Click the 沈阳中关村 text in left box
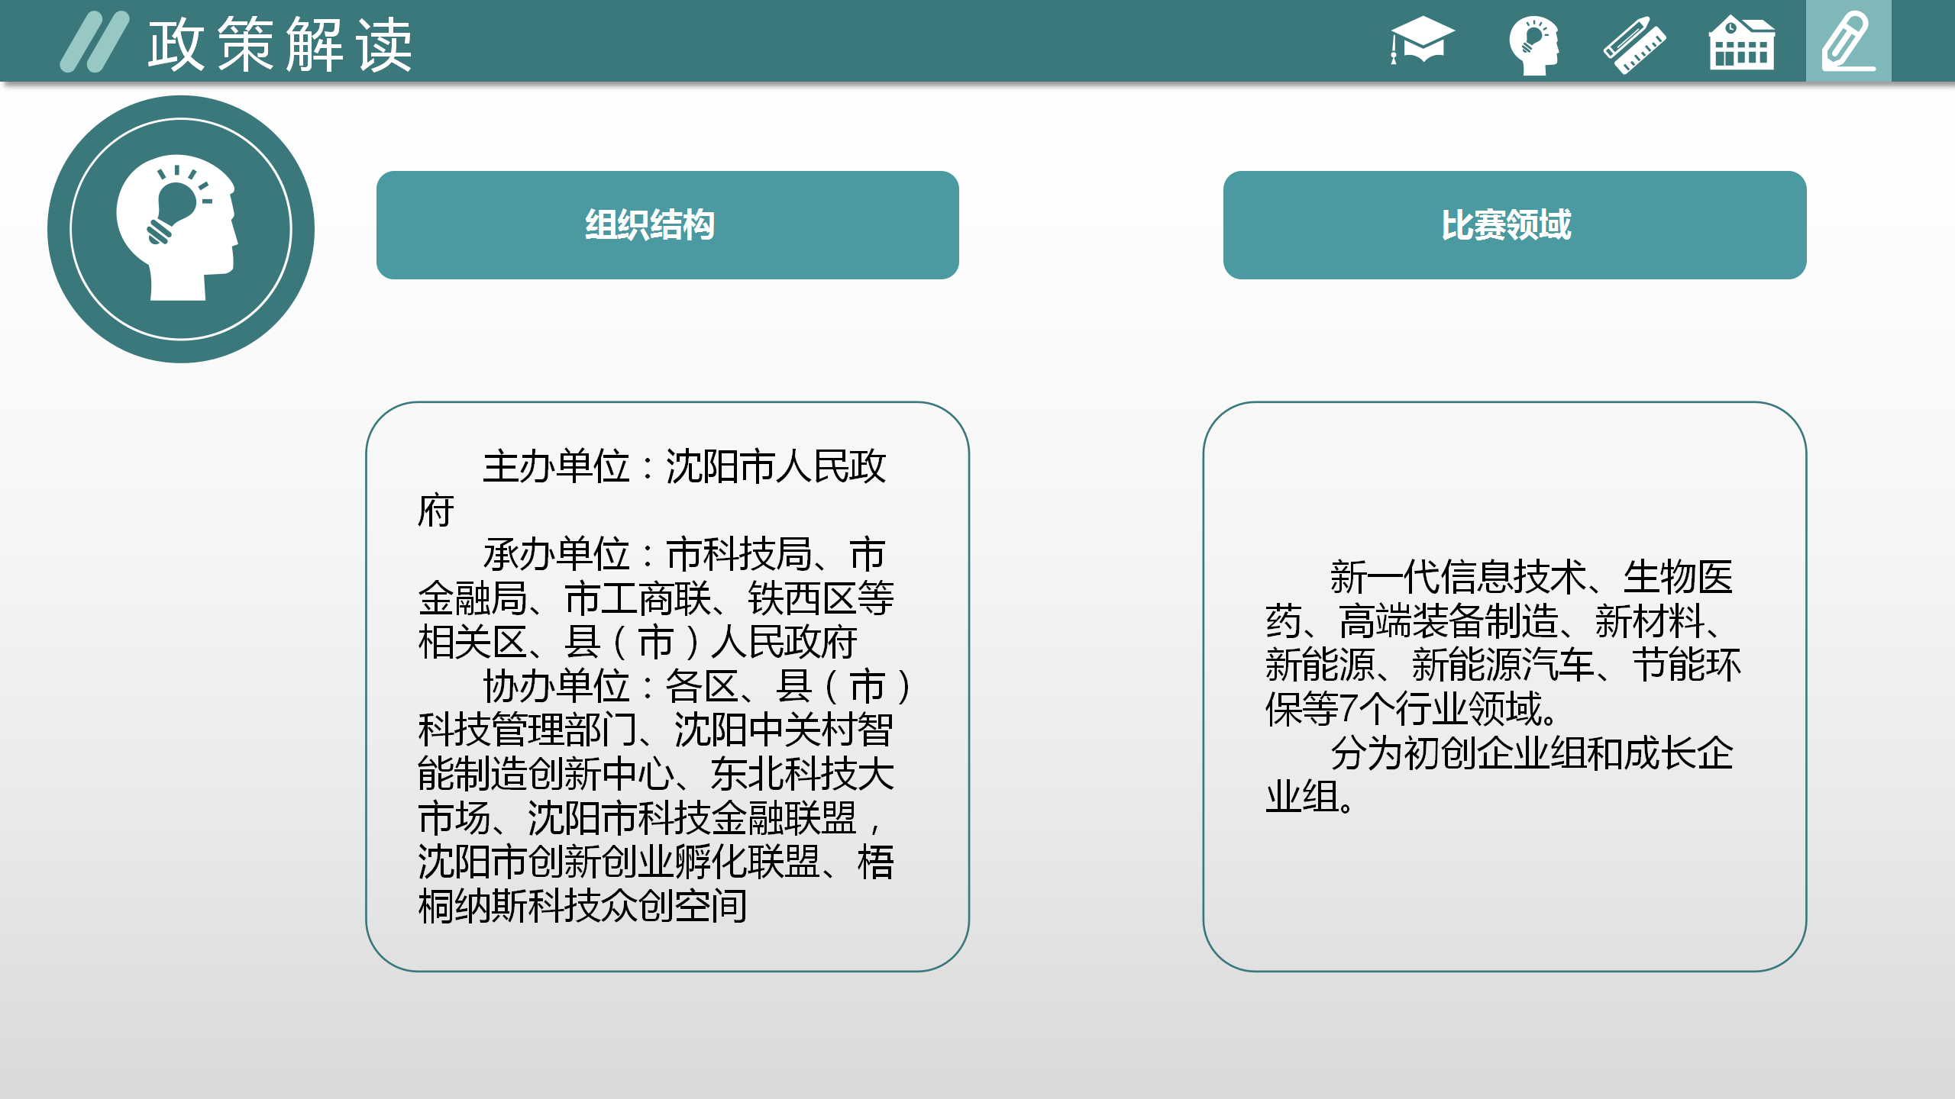 click(x=765, y=730)
